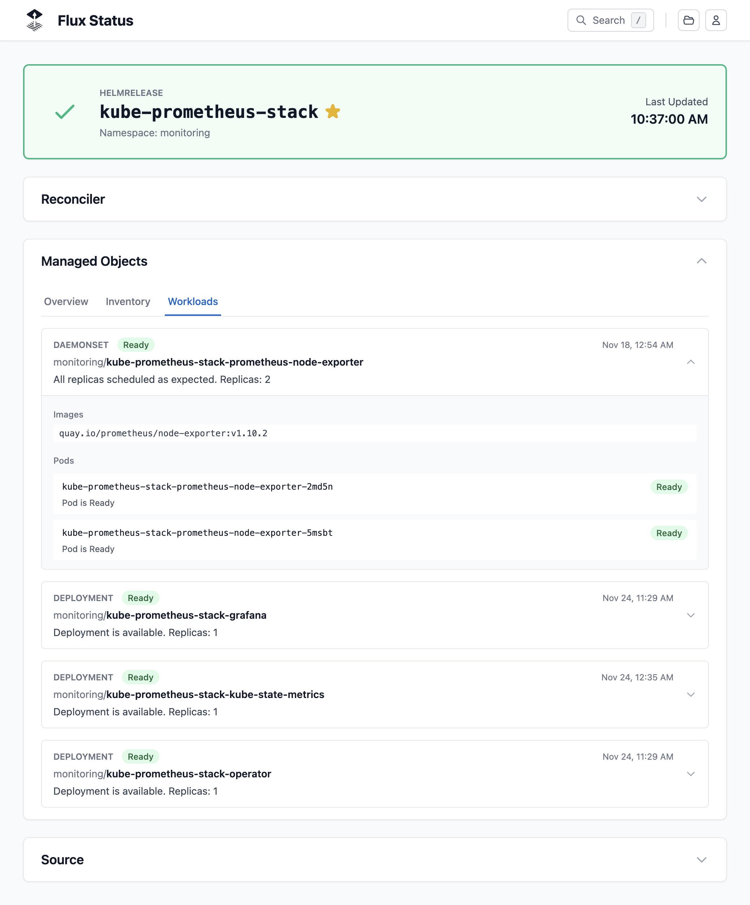This screenshot has width=750, height=905.
Task: Collapse the node-exporter DaemonSet details
Action: pyautogui.click(x=691, y=362)
